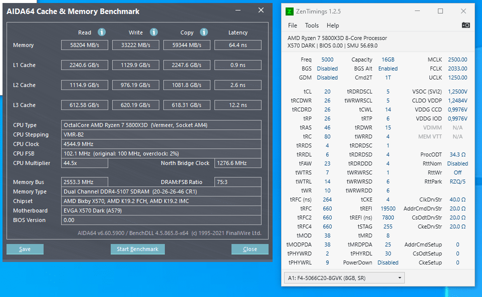The width and height of the screenshot is (482, 297).
Task: Click the Save button in AIDA64
Action: point(25,249)
